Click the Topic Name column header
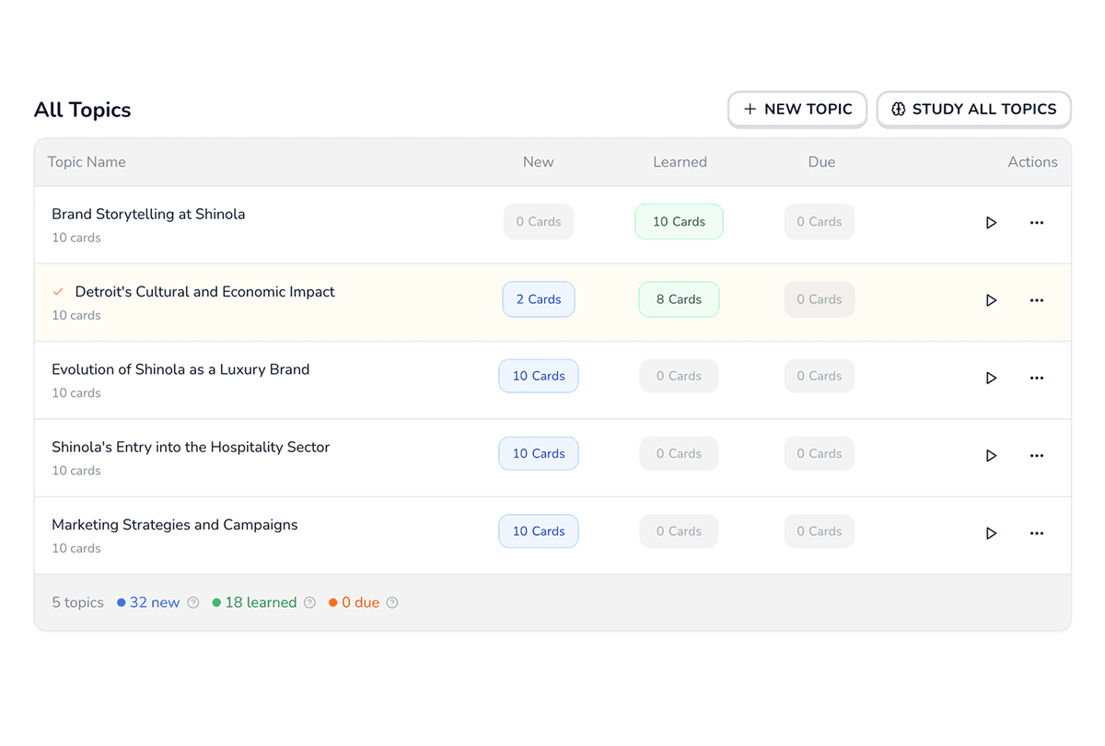The width and height of the screenshot is (1105, 746). pyautogui.click(x=87, y=162)
